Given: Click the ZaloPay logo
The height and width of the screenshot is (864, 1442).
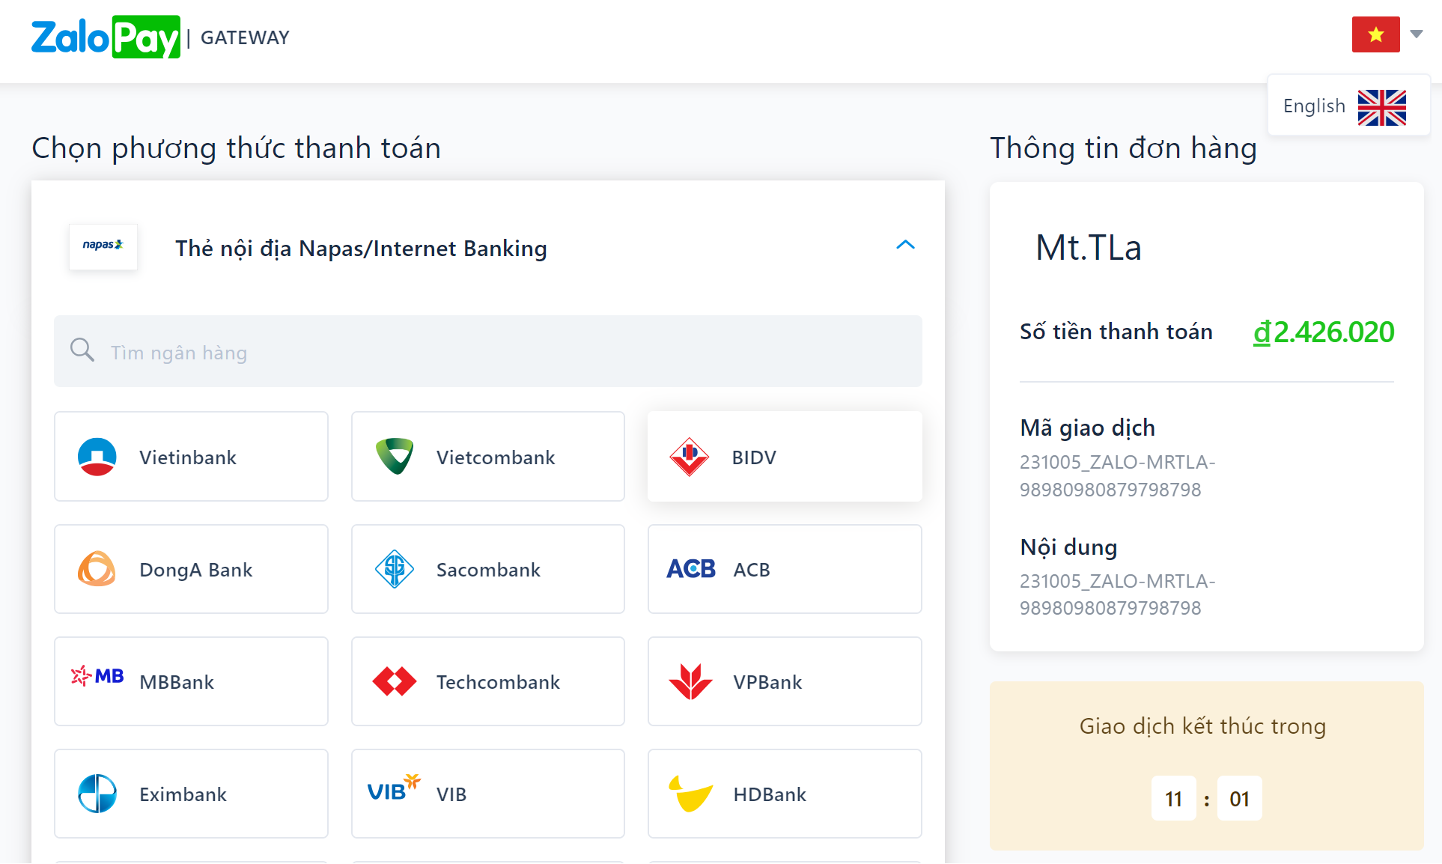Looking at the screenshot, I should [106, 37].
